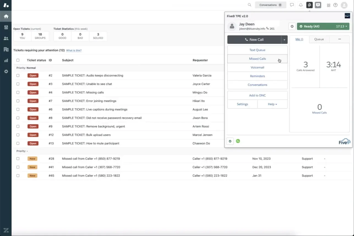Expand the Help dropdown in Five9 panel
This screenshot has height=236, width=354.
click(x=272, y=104)
